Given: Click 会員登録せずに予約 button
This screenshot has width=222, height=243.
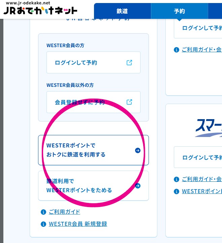Looking at the screenshot, I should [x=93, y=102].
